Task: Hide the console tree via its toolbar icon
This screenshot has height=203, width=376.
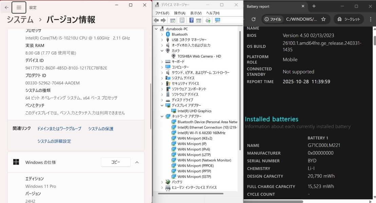Action: [173, 19]
